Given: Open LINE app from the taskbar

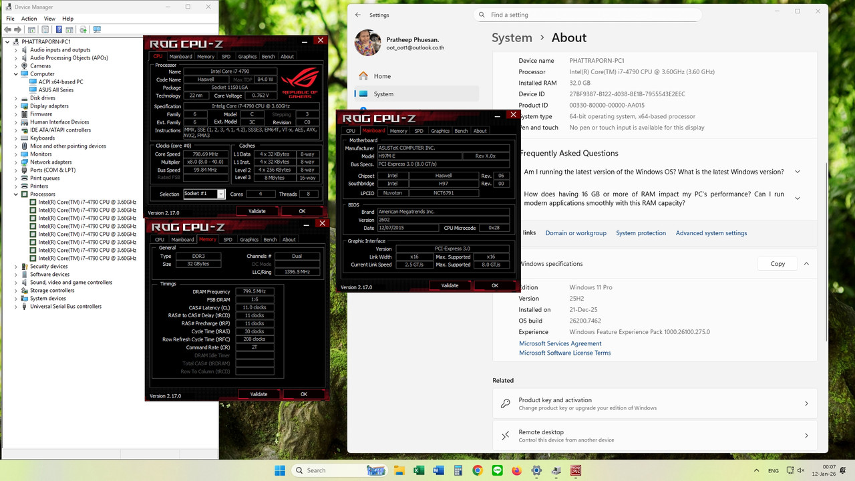Looking at the screenshot, I should coord(497,470).
